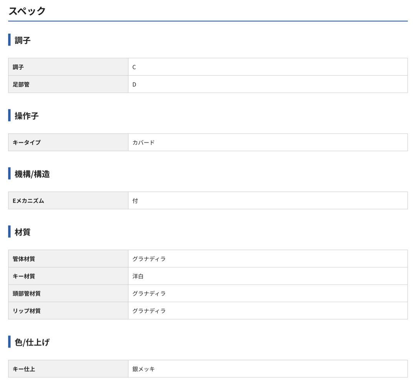Select the 銀メッキ key finish value
Screen dimensions: 416x386
tap(143, 369)
